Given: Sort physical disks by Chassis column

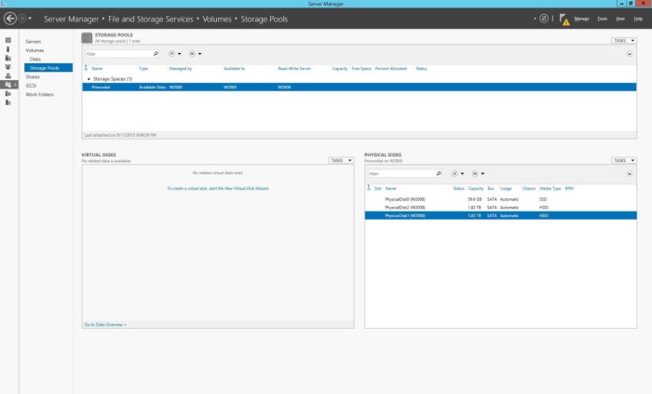Looking at the screenshot, I should coord(529,189).
